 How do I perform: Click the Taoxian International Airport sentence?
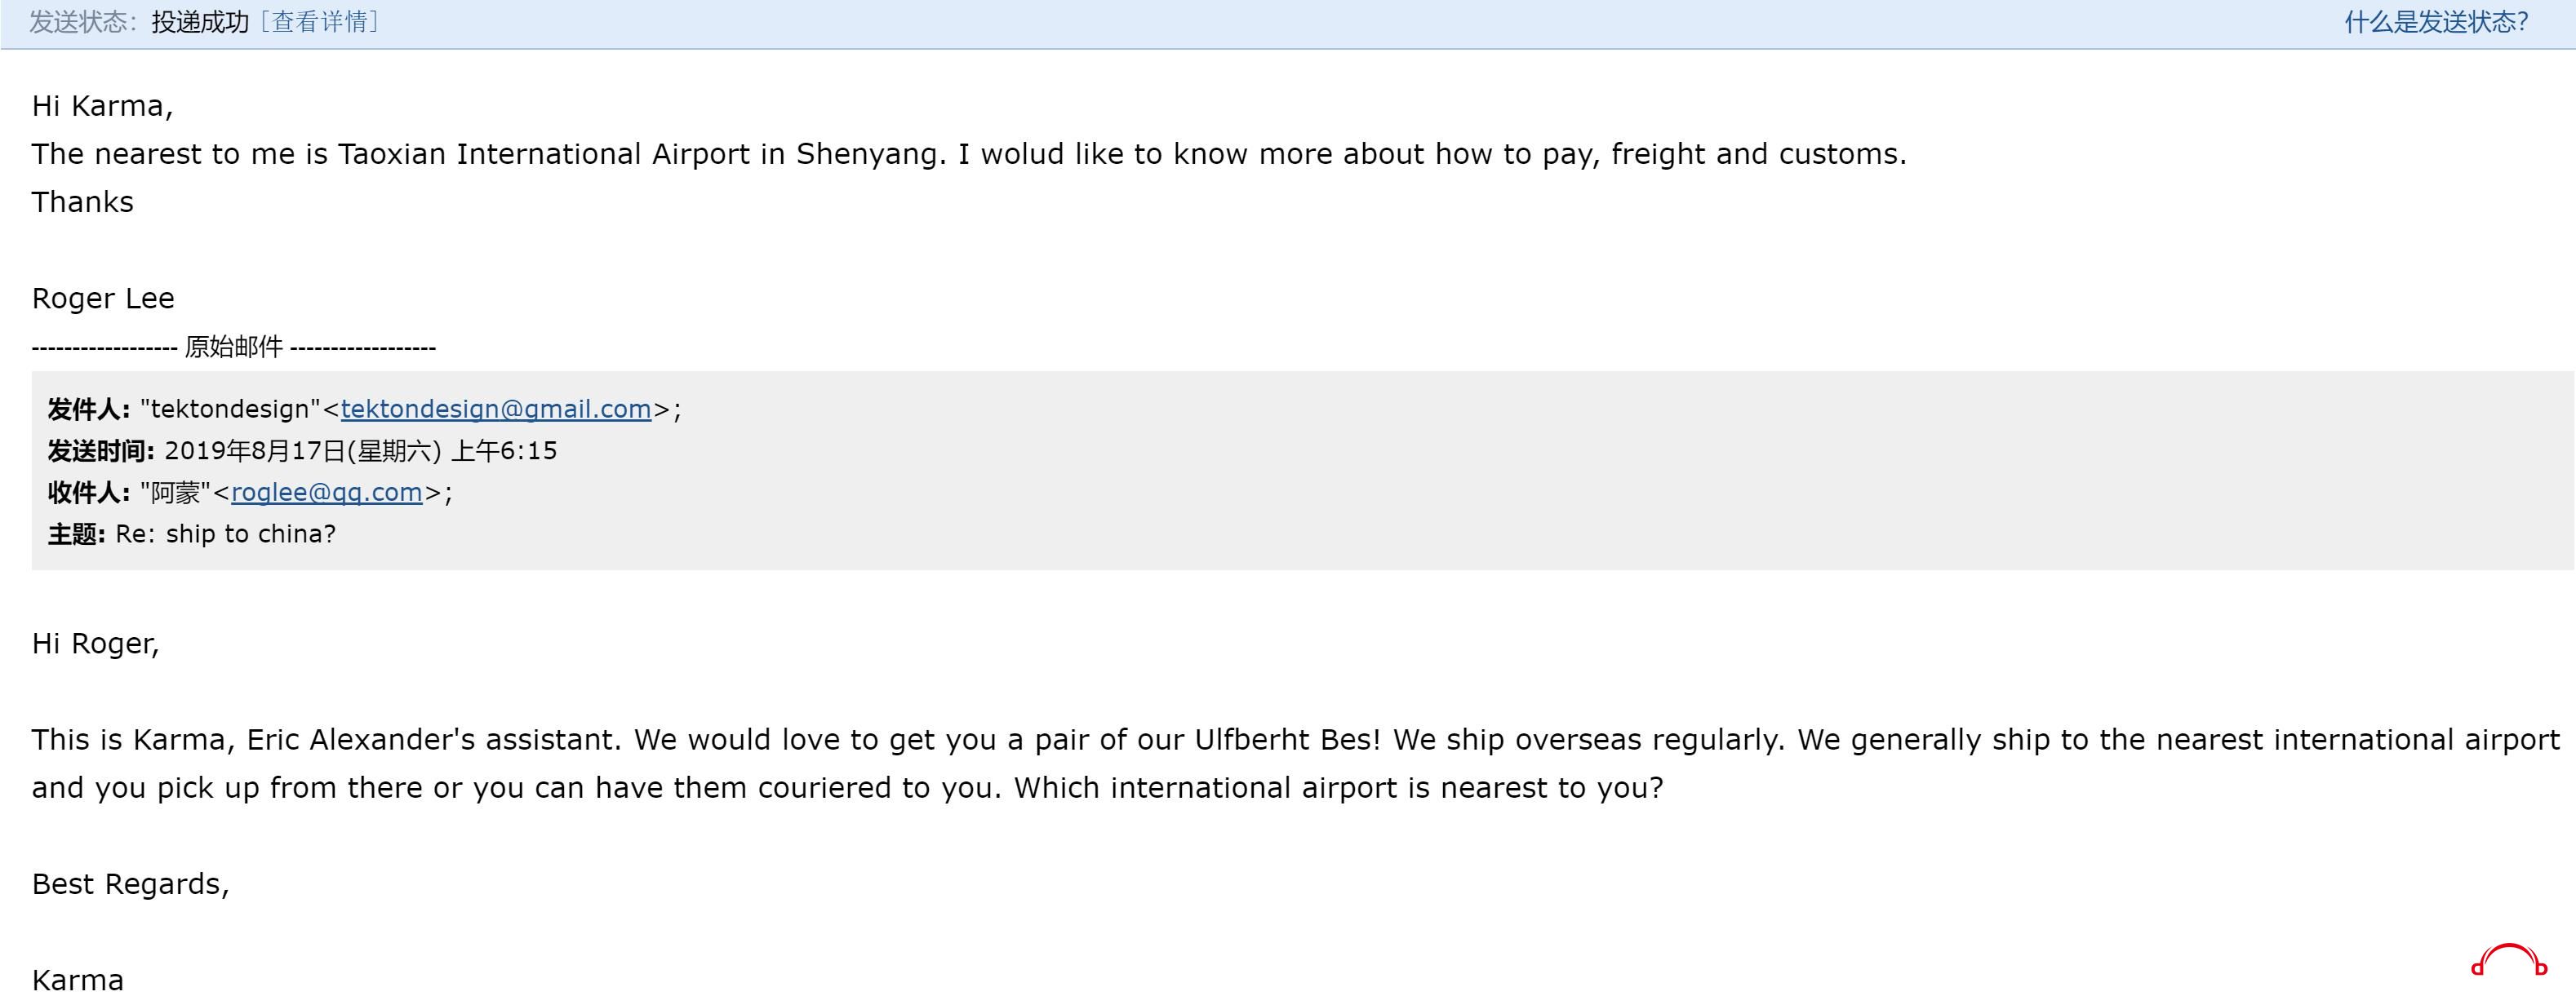click(x=969, y=154)
